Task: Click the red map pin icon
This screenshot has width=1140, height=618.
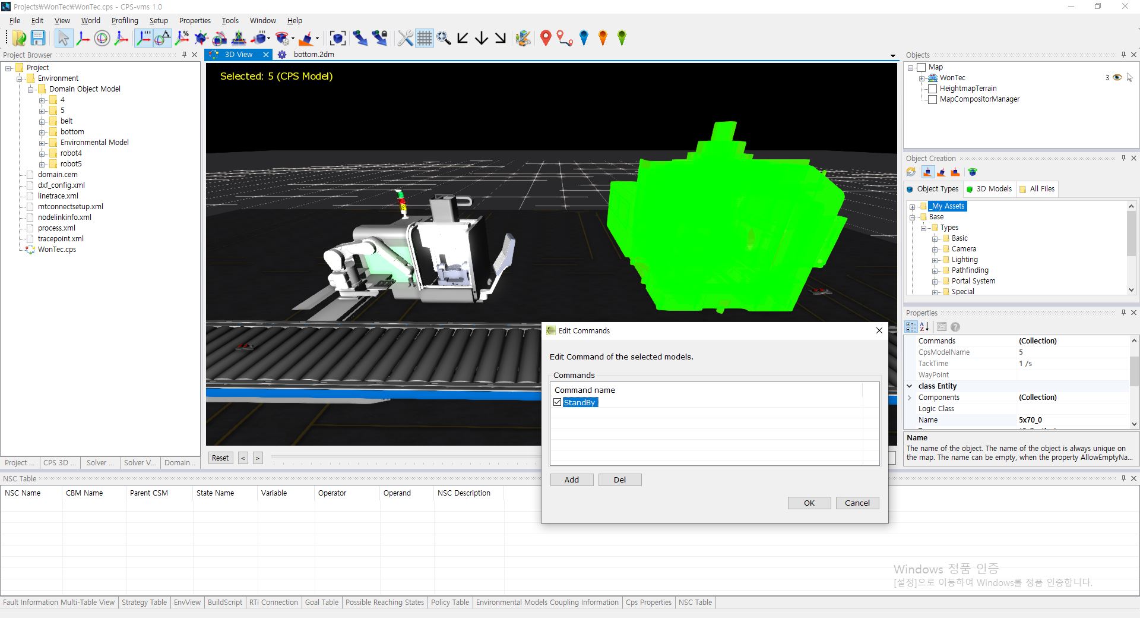Action: pos(546,38)
